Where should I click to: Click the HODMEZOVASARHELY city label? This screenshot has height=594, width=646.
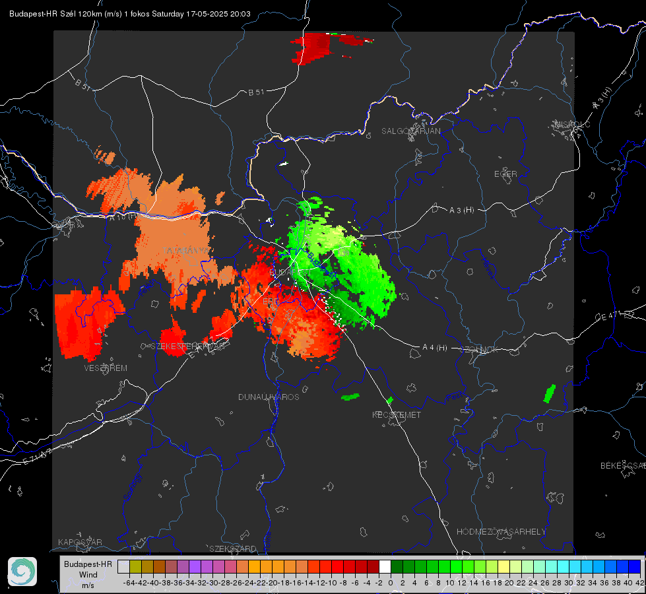pyautogui.click(x=501, y=532)
